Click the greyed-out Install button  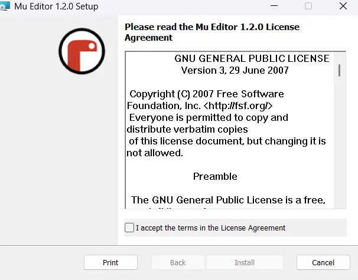(245, 262)
